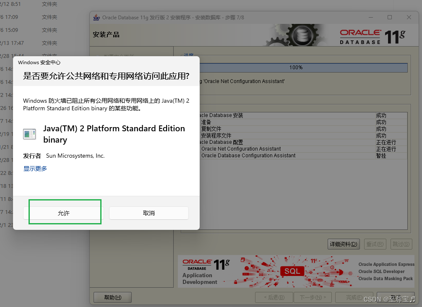
Task: Click the 下一步(N) next button
Action: [x=313, y=297]
